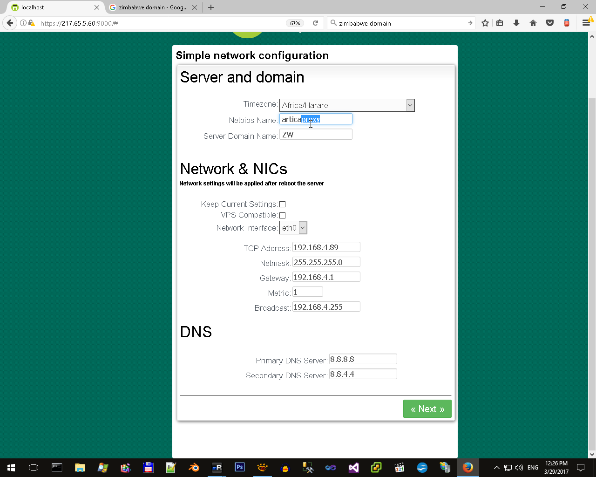The width and height of the screenshot is (596, 477).
Task: Open Firefox hamburger menu
Action: (586, 23)
